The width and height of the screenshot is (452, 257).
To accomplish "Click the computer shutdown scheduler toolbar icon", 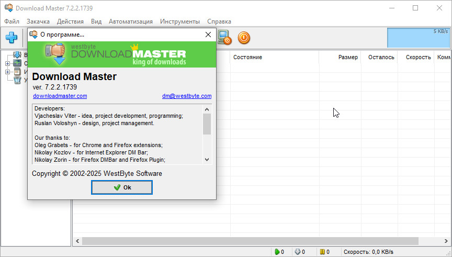I will pos(224,38).
